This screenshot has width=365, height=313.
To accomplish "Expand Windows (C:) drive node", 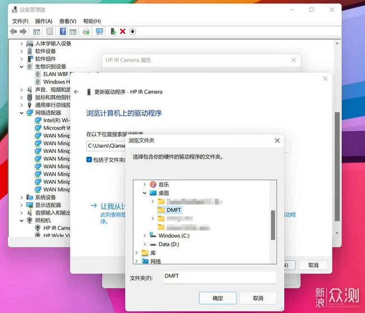I will tap(145, 236).
